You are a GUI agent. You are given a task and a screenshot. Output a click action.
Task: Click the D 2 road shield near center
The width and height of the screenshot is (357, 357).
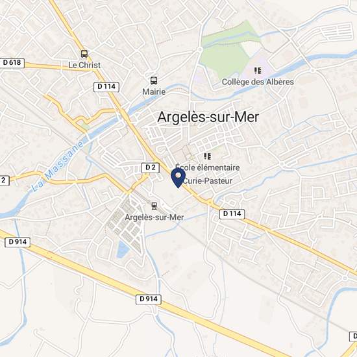[x=151, y=168]
